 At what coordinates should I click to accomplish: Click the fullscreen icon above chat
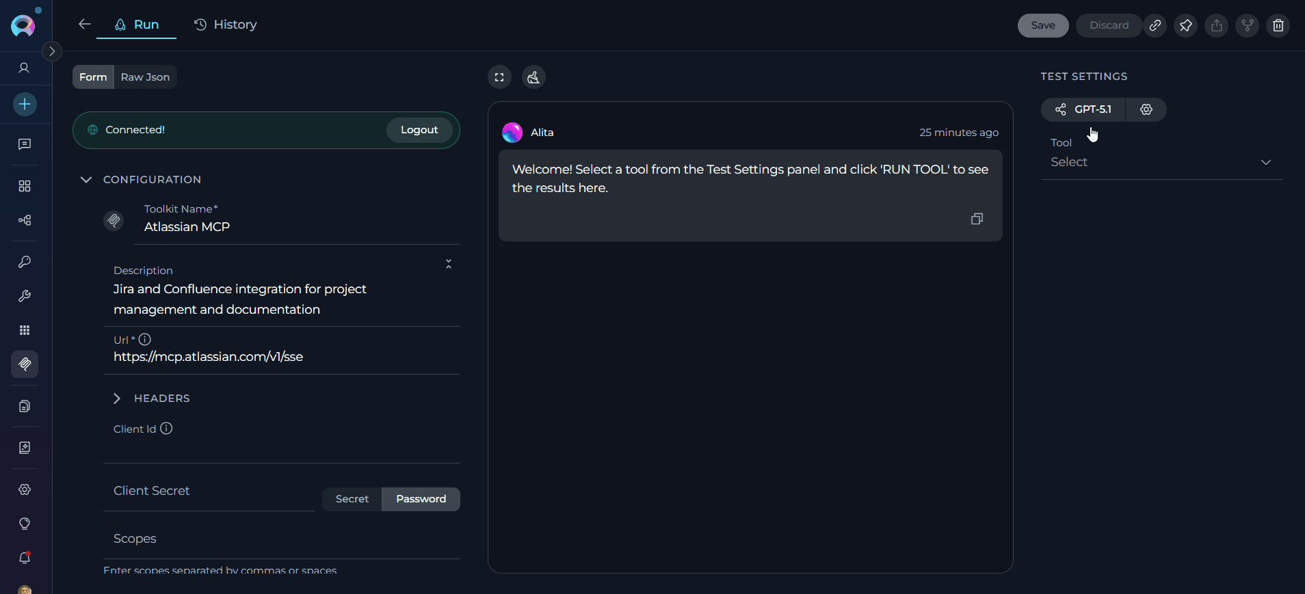(499, 77)
